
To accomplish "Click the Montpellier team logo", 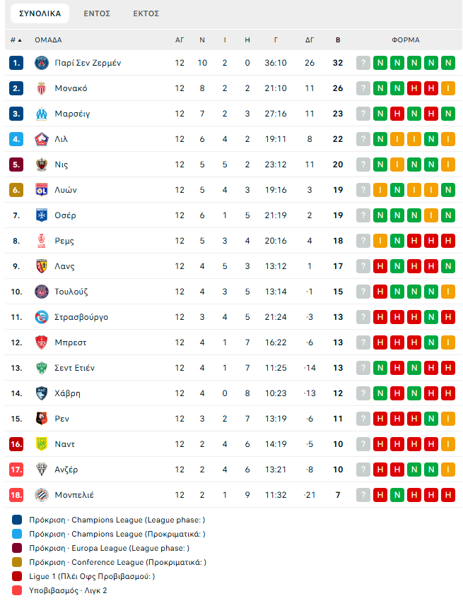I will tap(41, 495).
